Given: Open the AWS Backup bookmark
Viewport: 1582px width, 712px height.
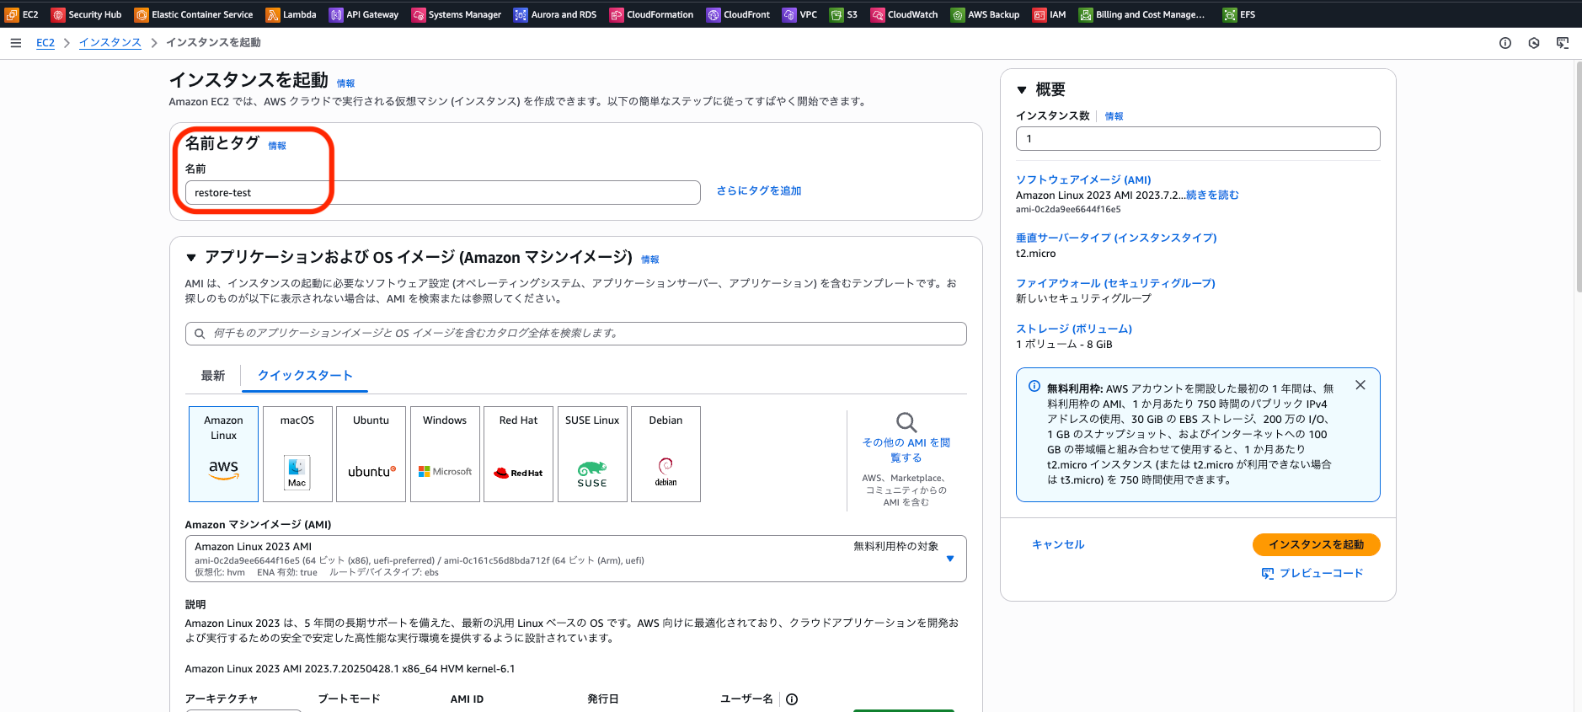Looking at the screenshot, I should [x=985, y=14].
